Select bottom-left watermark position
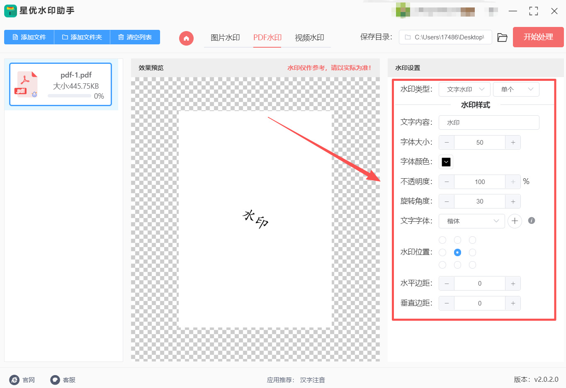This screenshot has width=566, height=388. [x=442, y=265]
